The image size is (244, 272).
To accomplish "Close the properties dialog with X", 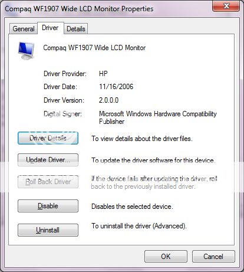I will [x=226, y=6].
